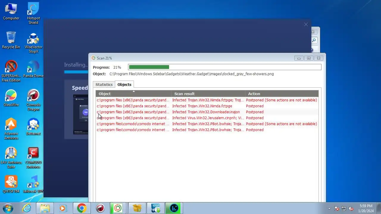
Task: Close the dark installer window with X
Action: (x=306, y=24)
